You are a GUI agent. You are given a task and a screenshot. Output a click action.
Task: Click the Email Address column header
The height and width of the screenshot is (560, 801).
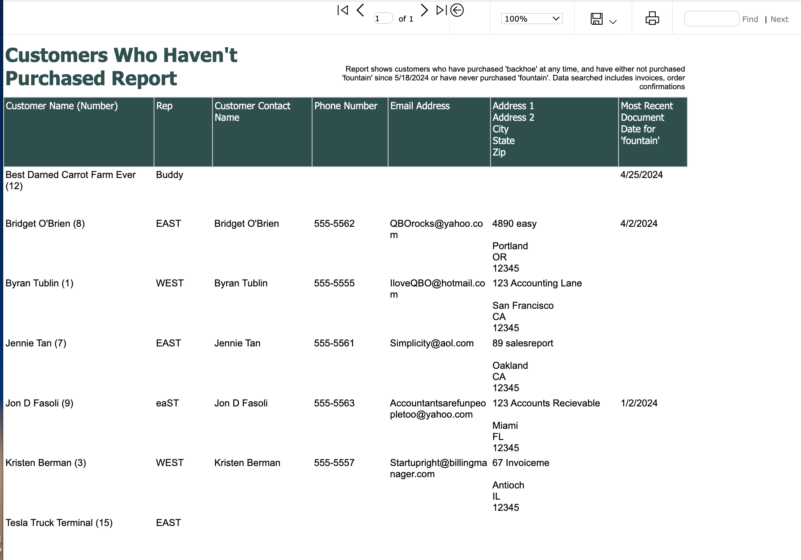pos(420,106)
